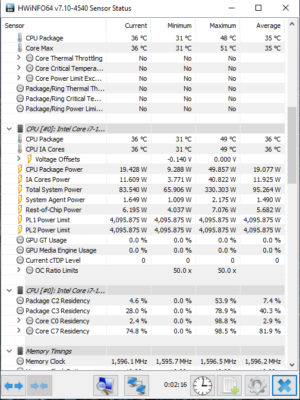Select the CPU Package Power row
Image resolution: width=300 pixels, height=400 pixels.
(x=143, y=169)
